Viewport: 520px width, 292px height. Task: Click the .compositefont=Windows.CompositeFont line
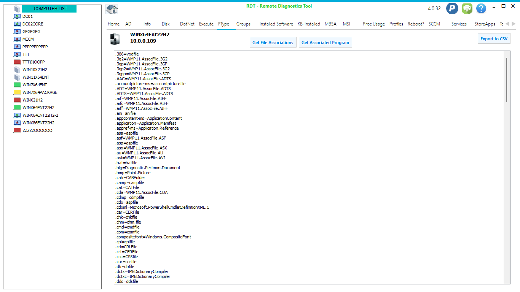153,237
